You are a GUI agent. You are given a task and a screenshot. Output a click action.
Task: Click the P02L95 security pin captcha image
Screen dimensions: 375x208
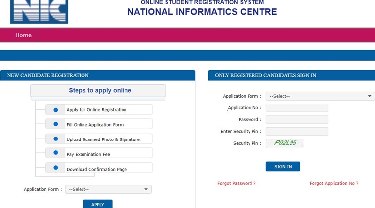coord(285,143)
